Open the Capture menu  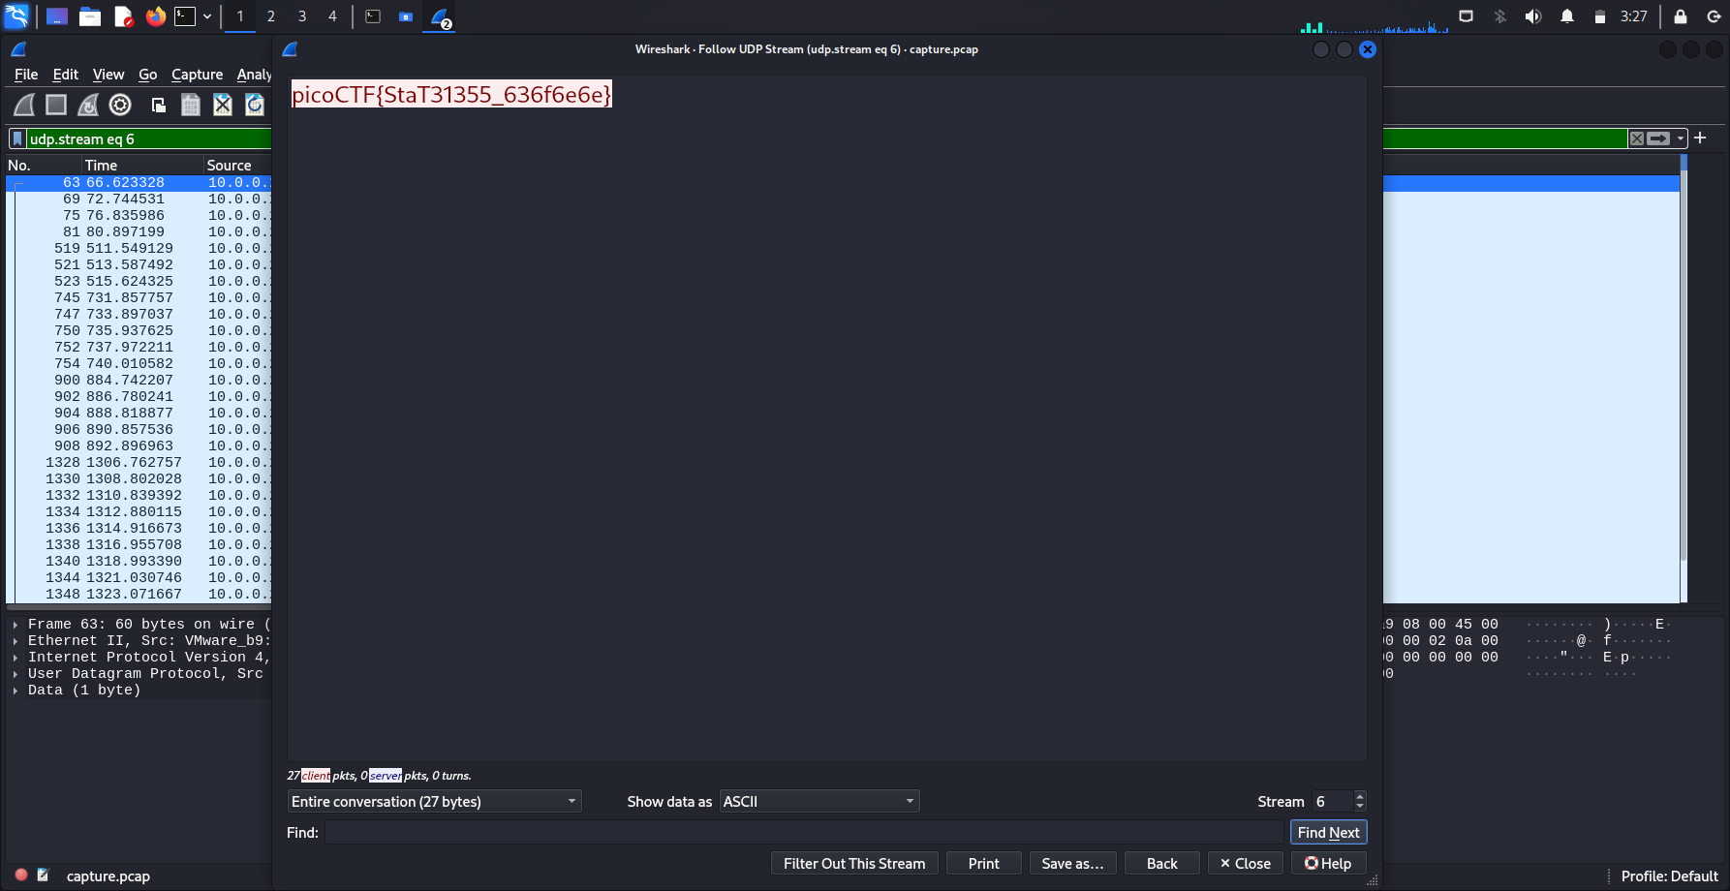(197, 75)
